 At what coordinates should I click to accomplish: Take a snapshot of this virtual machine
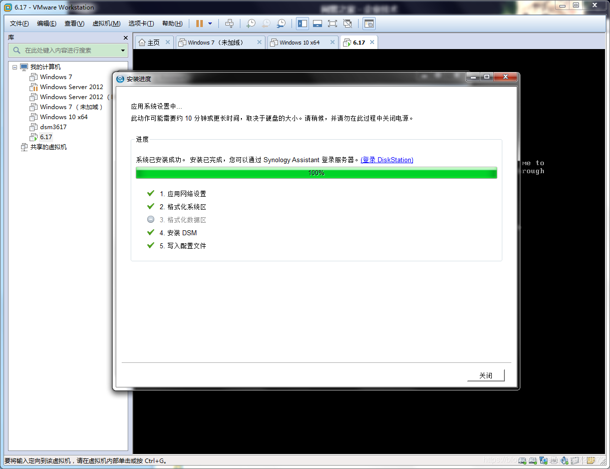point(251,24)
